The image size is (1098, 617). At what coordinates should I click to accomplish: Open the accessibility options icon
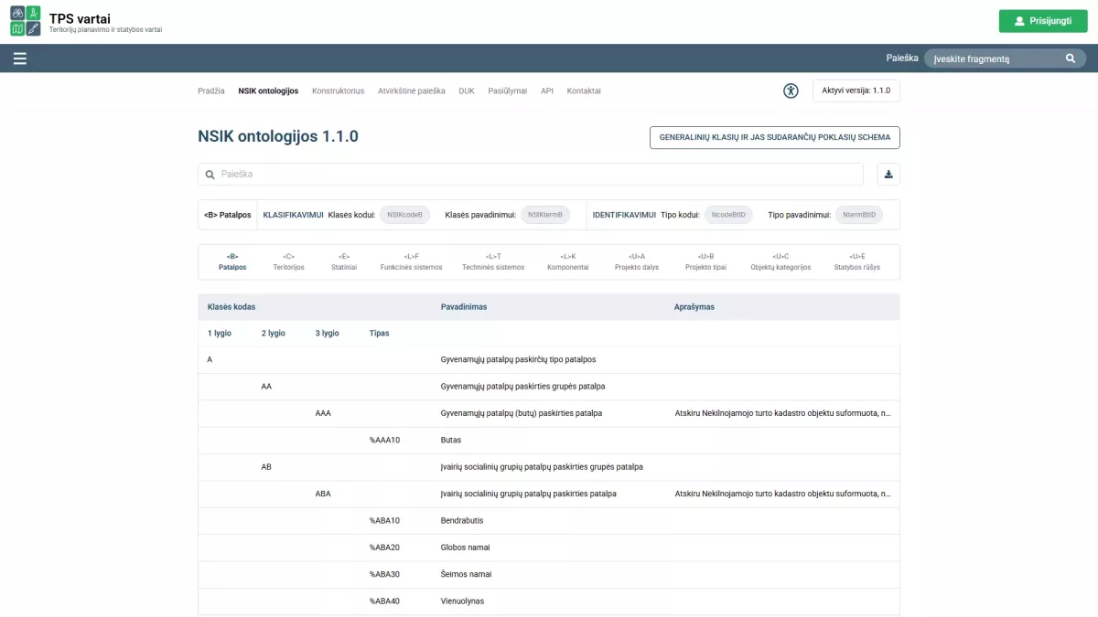click(791, 90)
